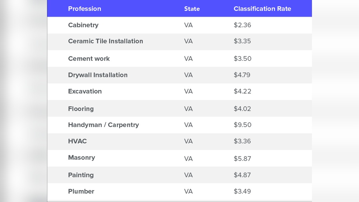
Task: Select the $9.50 classification rate
Action: click(242, 125)
